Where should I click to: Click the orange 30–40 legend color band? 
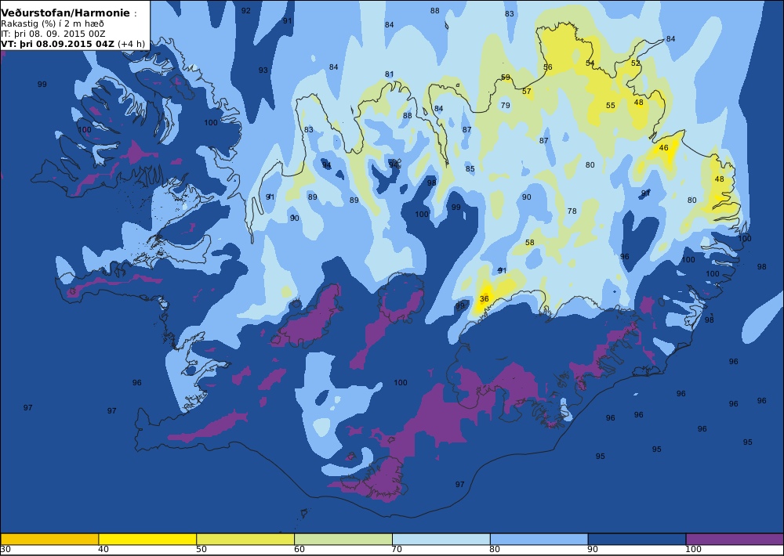[49, 539]
